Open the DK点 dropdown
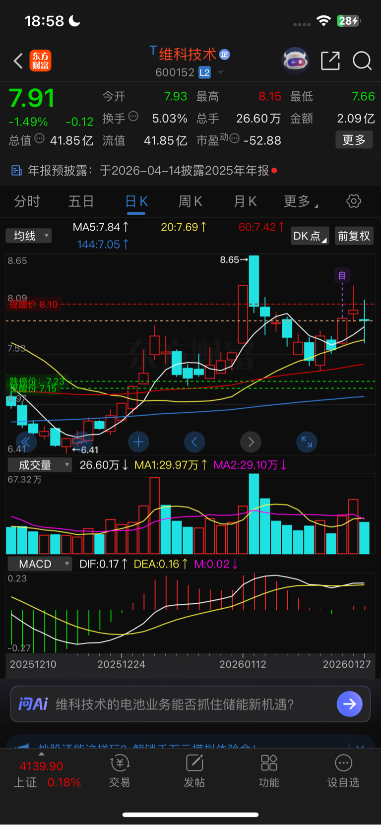Viewport: 381px width, 825px height. click(310, 236)
